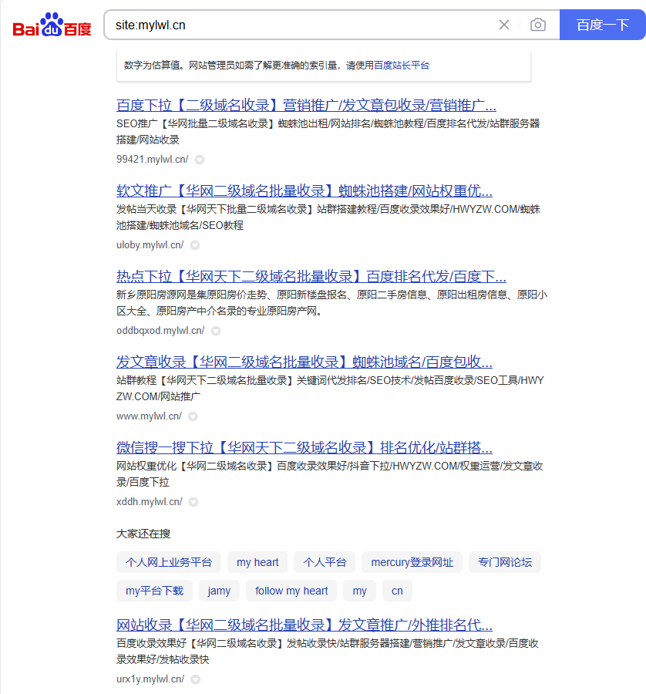Select related search my平台下载
This screenshot has width=646, height=694.
click(154, 591)
